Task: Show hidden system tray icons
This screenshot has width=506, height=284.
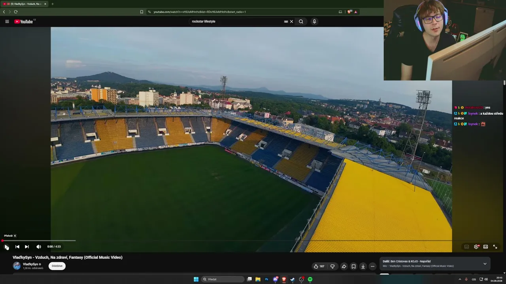Action: pyautogui.click(x=460, y=279)
